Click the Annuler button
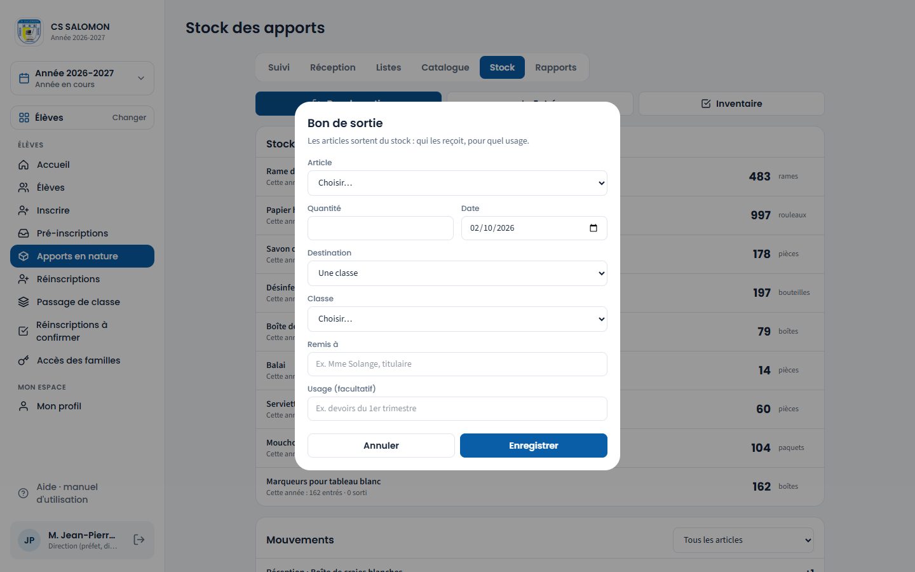The width and height of the screenshot is (915, 572). (x=381, y=446)
